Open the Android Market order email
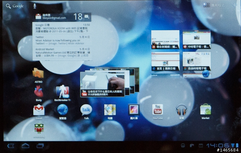Screen dimensions: 241x153 63,52
